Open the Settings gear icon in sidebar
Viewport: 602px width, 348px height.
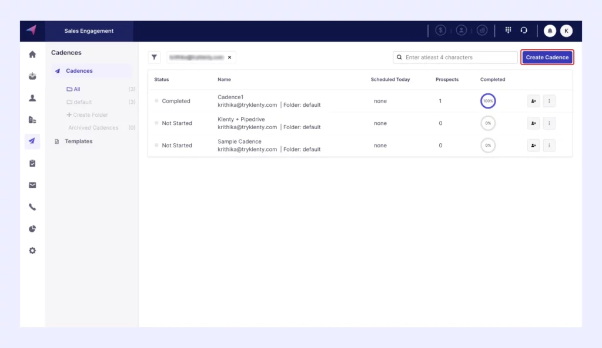tap(32, 251)
